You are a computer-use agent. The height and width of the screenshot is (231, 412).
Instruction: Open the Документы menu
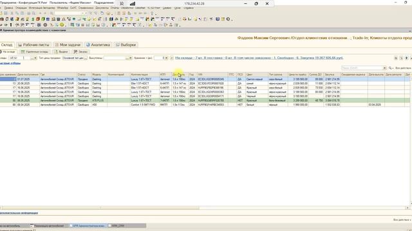102,8
